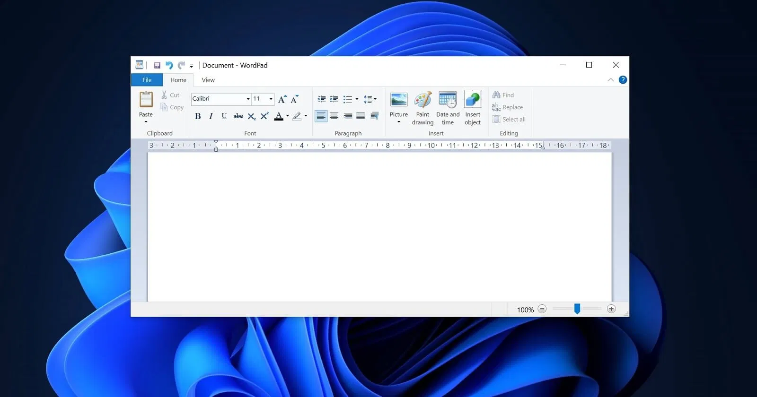Open the Calibri font family dropdown

coord(248,99)
